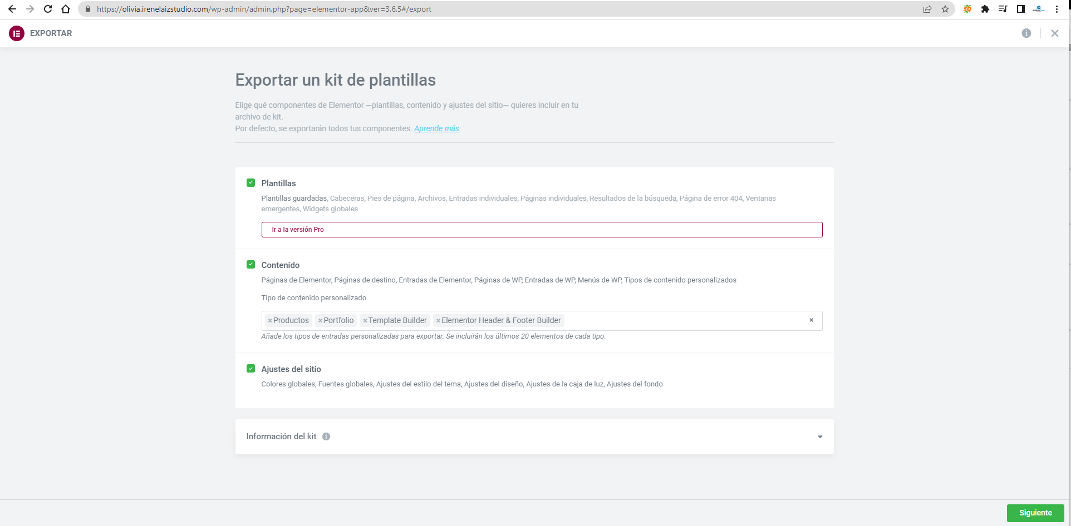Share this page via address bar icon
Viewport: 1071px width, 526px height.
(x=927, y=9)
